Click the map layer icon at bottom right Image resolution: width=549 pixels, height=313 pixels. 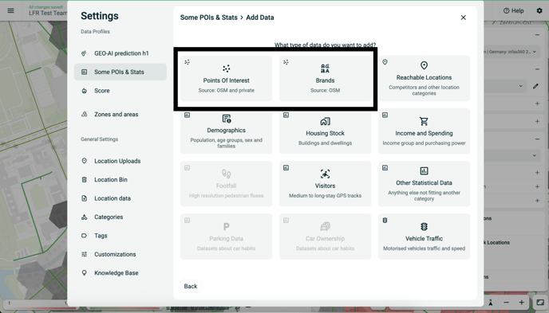click(540, 303)
